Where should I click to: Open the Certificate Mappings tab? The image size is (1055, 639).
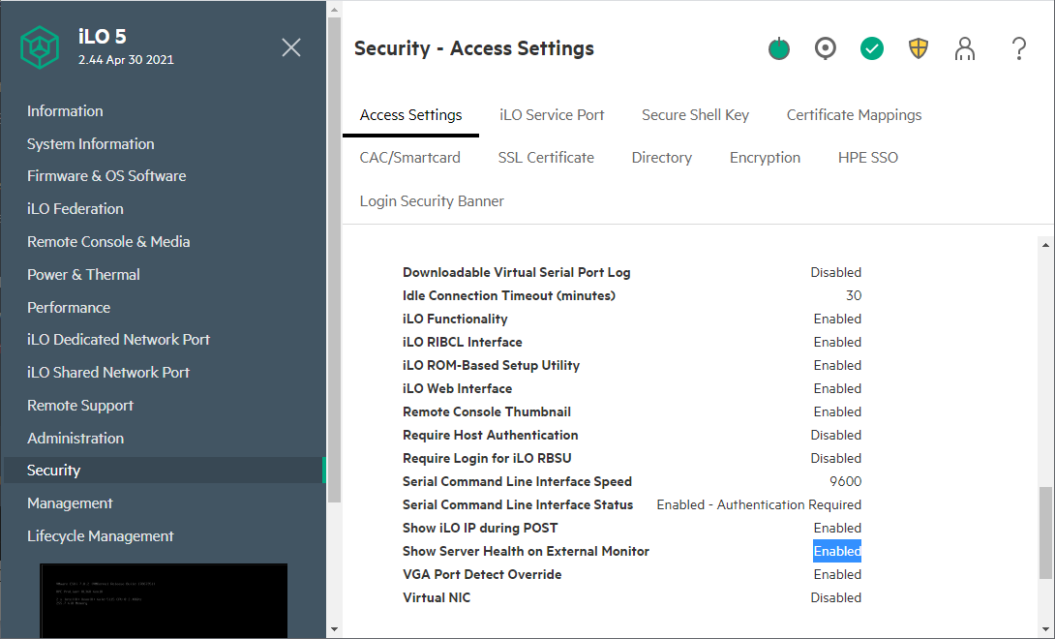854,115
